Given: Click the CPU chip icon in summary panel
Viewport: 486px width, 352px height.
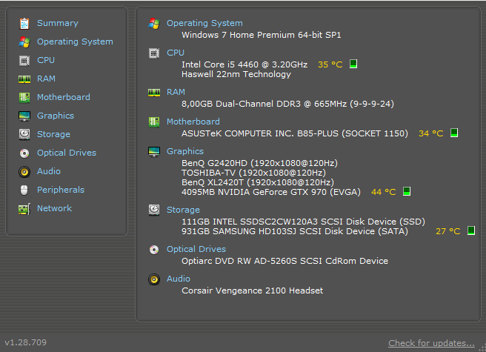Looking at the screenshot, I should (x=154, y=53).
